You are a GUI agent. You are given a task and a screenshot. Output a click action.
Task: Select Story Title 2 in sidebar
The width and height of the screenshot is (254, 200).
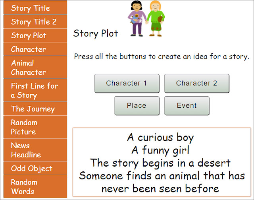pos(35,21)
